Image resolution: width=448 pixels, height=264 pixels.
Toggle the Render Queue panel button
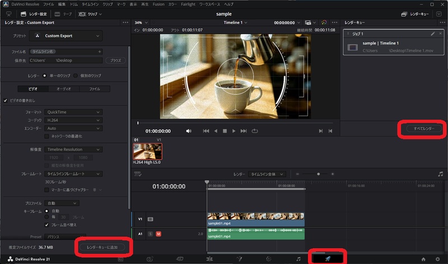[x=415, y=14]
